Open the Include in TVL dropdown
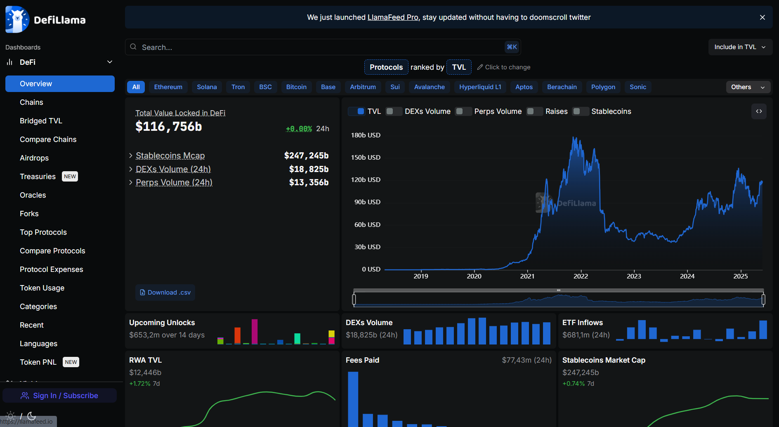Viewport: 779px width, 427px height. [x=740, y=47]
